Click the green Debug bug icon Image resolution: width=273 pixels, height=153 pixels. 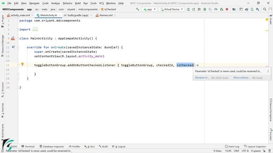coord(205,9)
